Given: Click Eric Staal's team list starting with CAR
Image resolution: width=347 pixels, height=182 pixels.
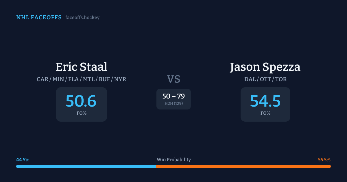Looking at the screenshot, I should (x=81, y=79).
